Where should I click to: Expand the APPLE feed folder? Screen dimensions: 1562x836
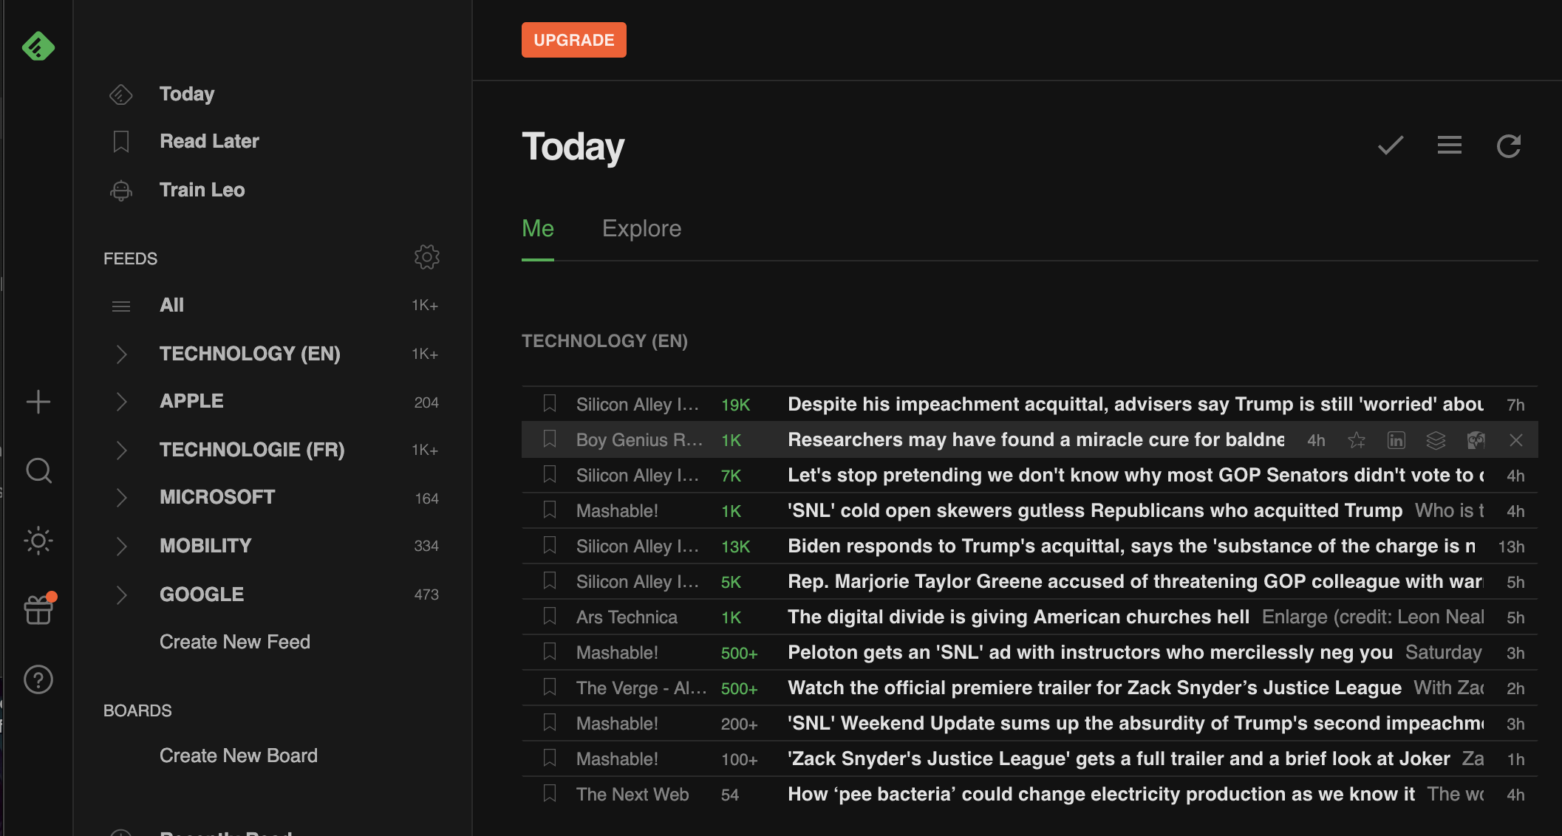(122, 401)
